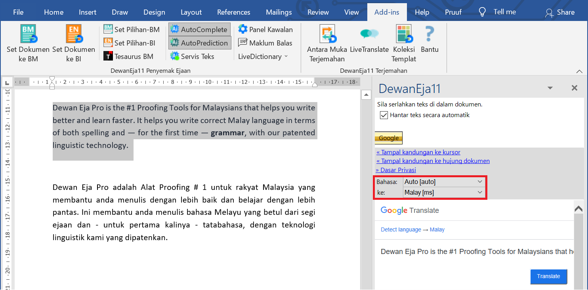Toggle the AutoComplete feature
Viewport: 588px width, 290px height.
pyautogui.click(x=199, y=29)
